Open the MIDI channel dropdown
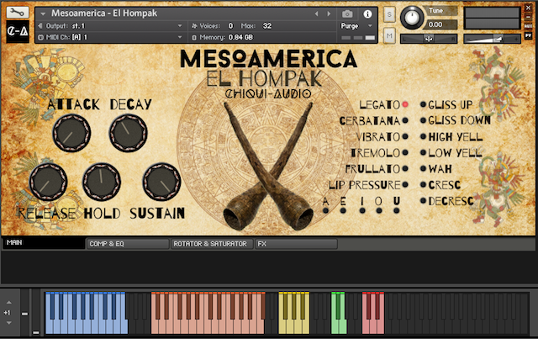This screenshot has width=538, height=339. (180, 38)
